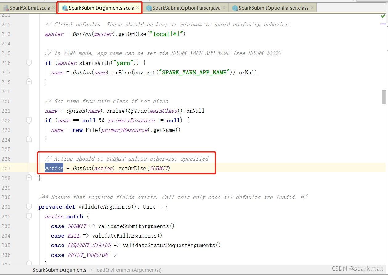Click the REQUEST_STATUS case constant
Image resolution: width=388 pixels, height=275 pixels.
[89, 245]
